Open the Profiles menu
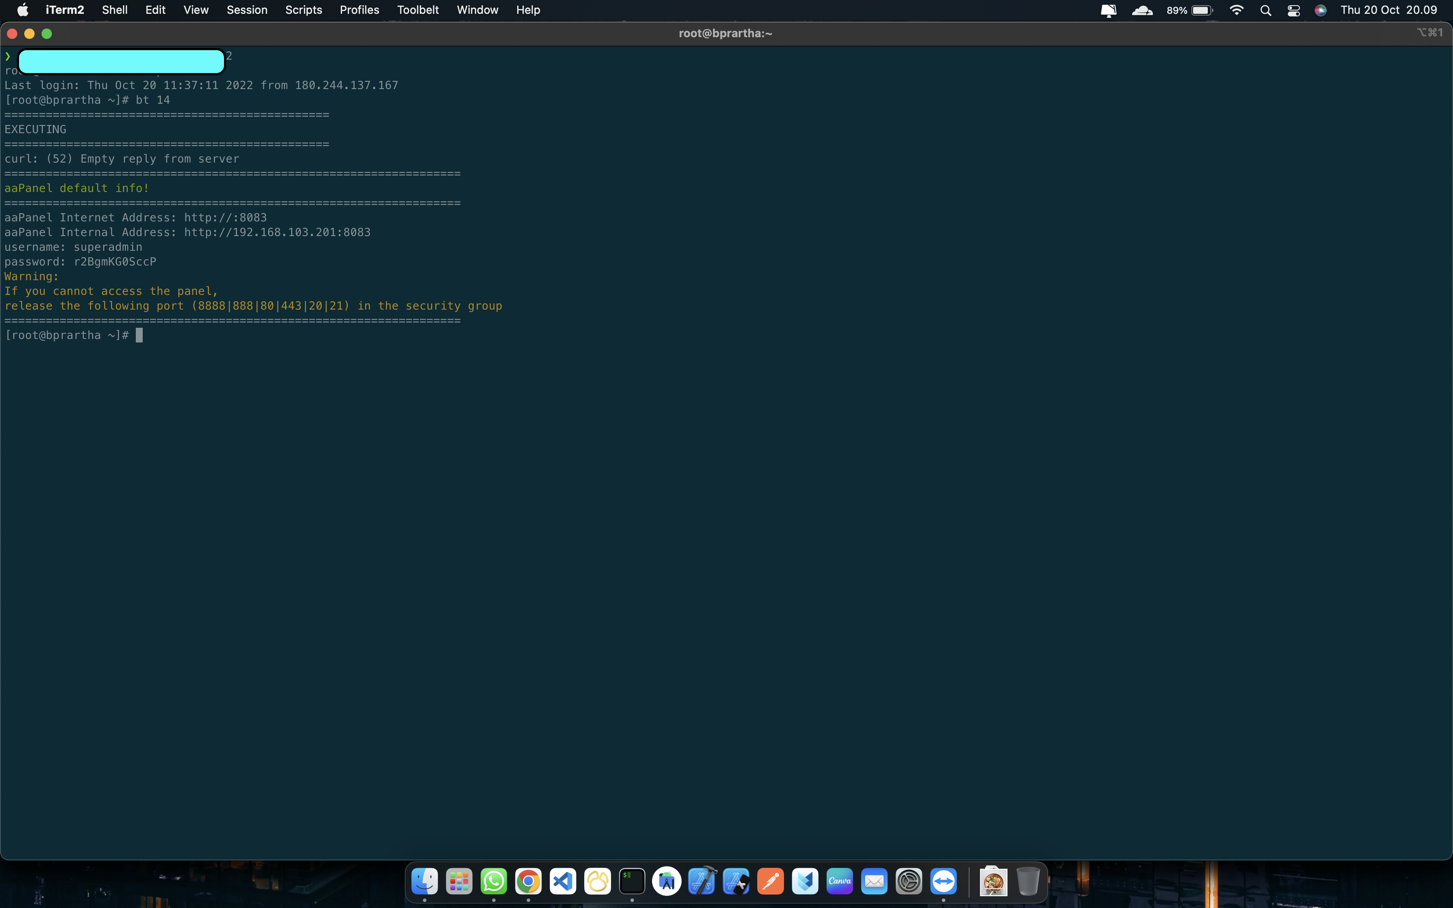Screen dimensions: 1453x908 click(x=359, y=10)
